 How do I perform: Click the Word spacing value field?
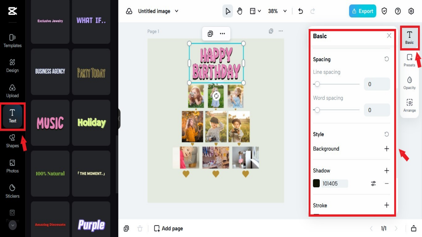[x=377, y=110]
